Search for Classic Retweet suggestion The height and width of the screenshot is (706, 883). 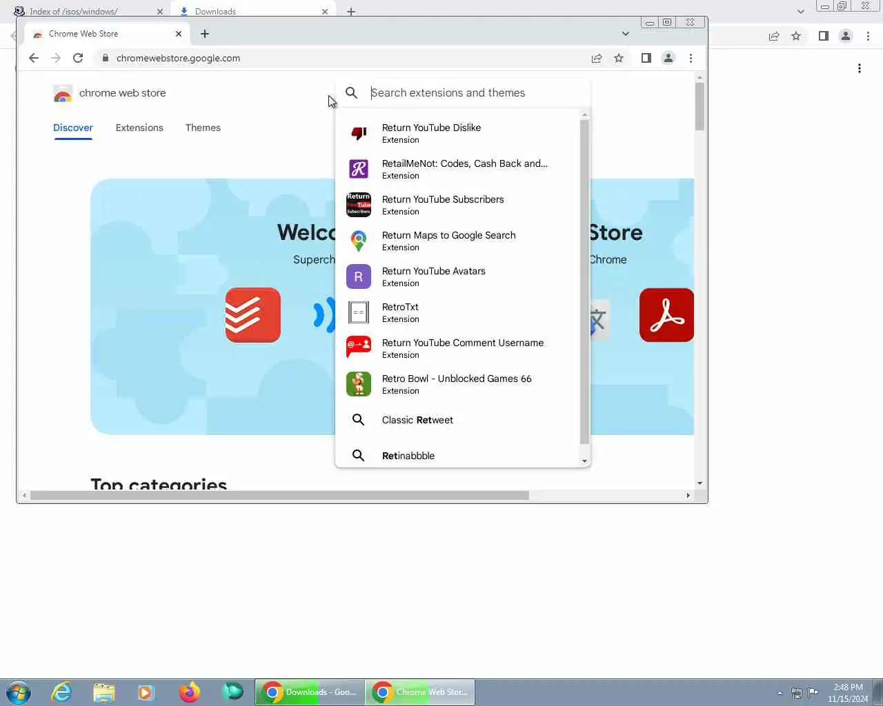pos(458,420)
